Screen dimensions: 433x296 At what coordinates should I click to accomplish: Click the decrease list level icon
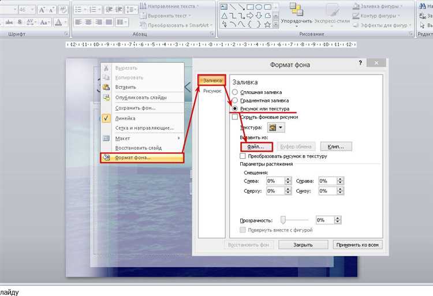(109, 10)
